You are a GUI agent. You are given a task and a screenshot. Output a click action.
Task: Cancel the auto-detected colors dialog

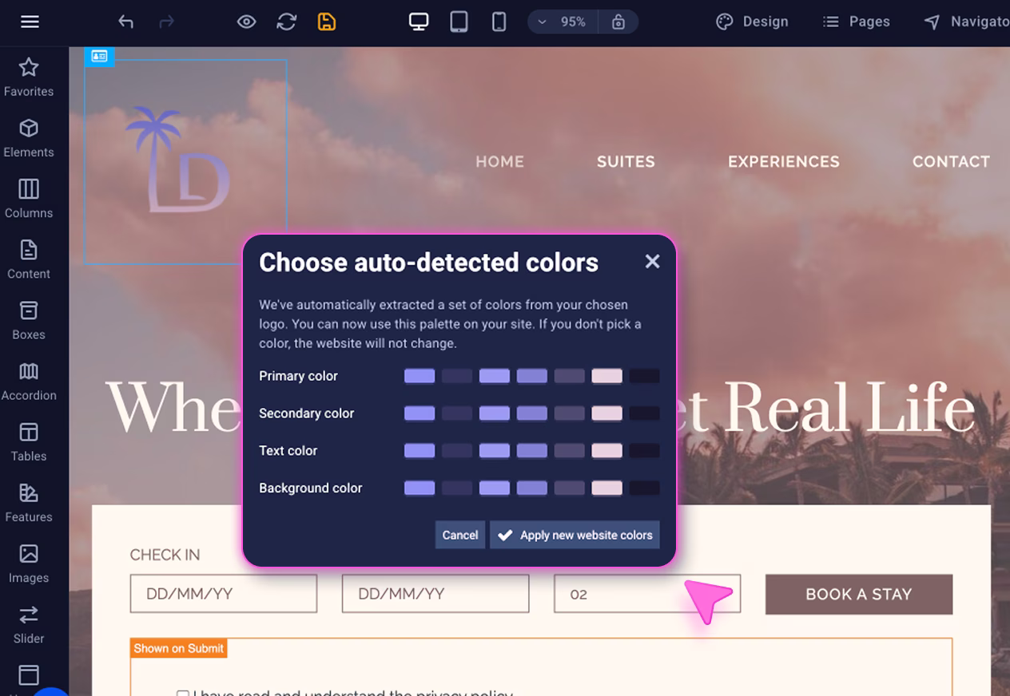pyautogui.click(x=459, y=535)
